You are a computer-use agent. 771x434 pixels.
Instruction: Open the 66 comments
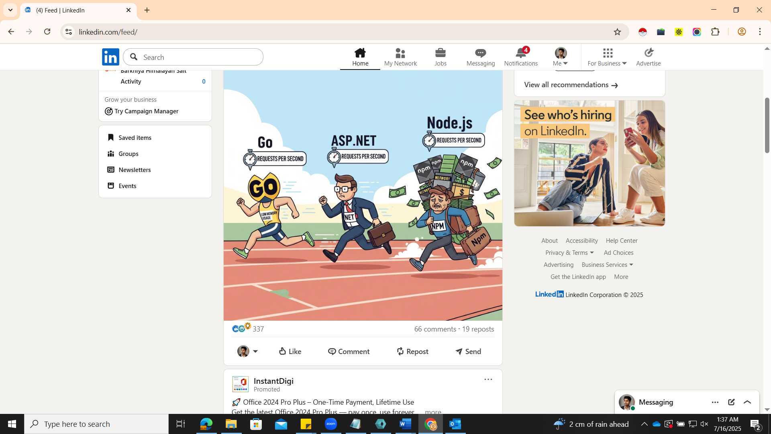point(435,329)
